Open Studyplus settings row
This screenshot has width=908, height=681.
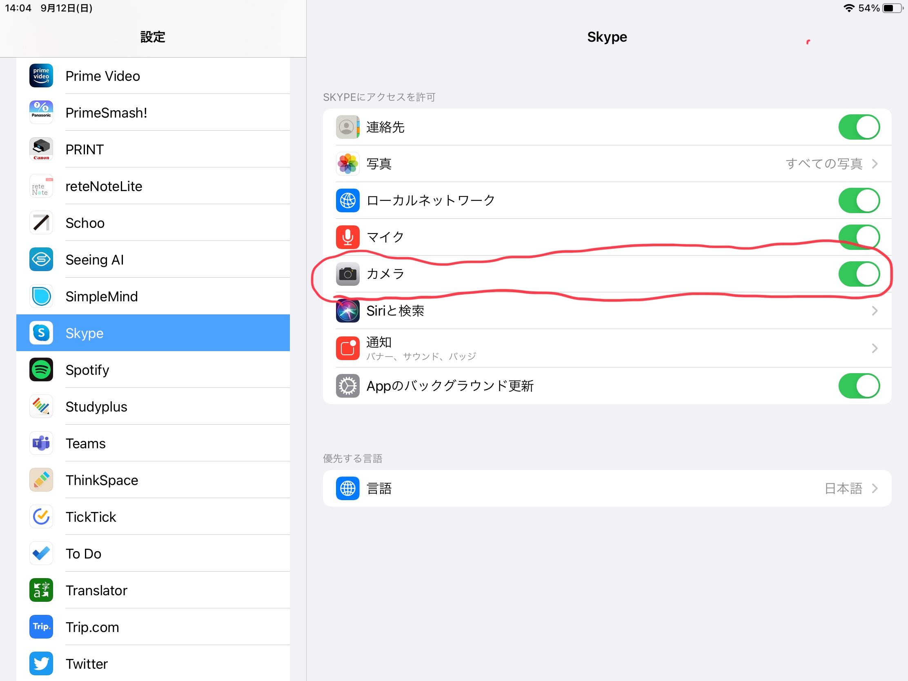coord(153,406)
